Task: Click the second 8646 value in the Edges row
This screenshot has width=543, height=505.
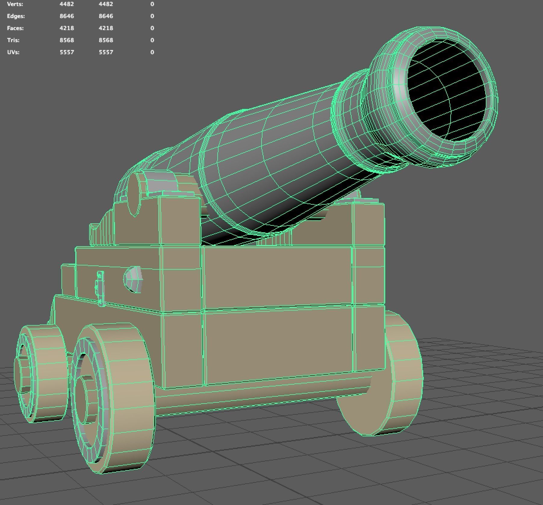Action: click(106, 16)
